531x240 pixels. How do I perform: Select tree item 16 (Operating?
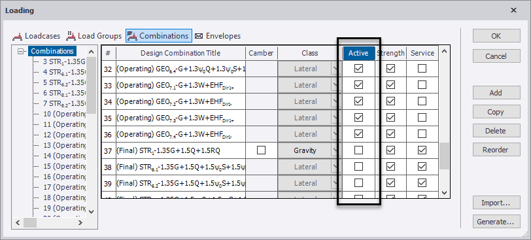tap(64, 177)
